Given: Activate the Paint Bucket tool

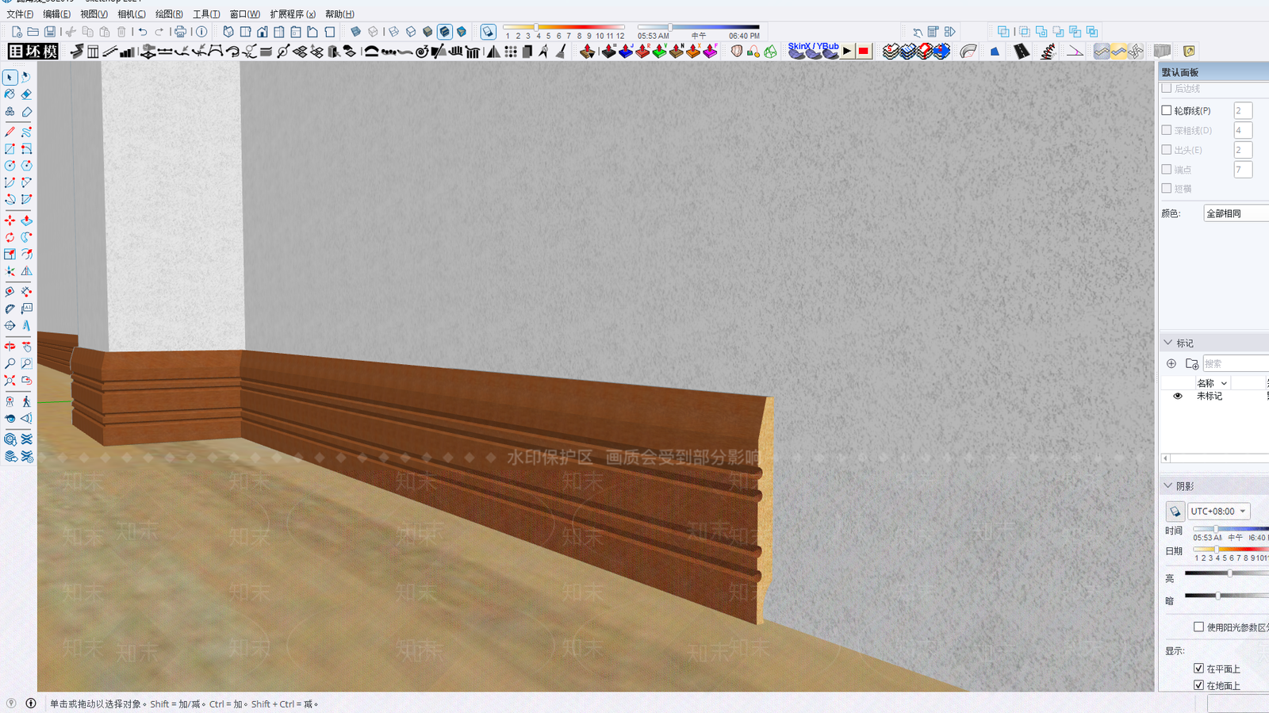Looking at the screenshot, I should tap(10, 94).
